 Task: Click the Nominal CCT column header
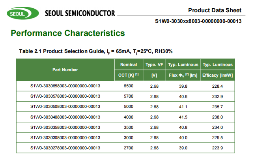(x=129, y=70)
